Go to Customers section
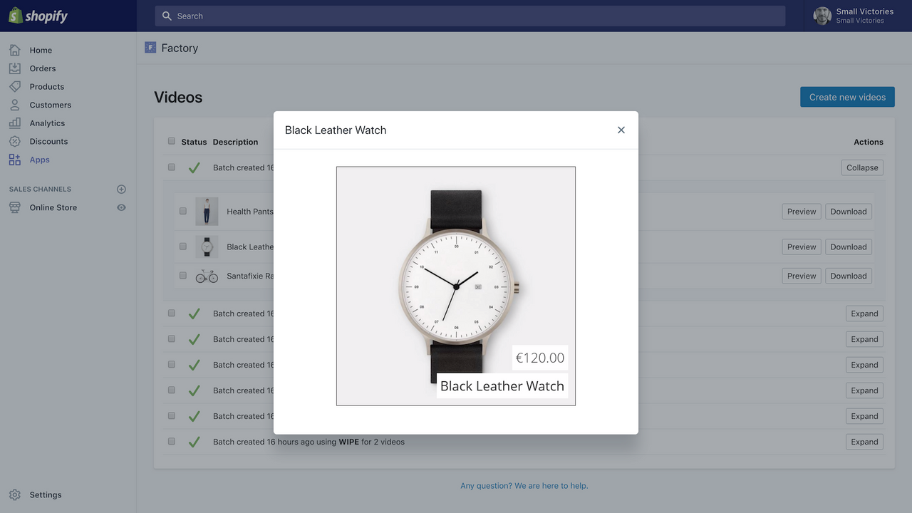Image resolution: width=912 pixels, height=513 pixels. [x=51, y=105]
